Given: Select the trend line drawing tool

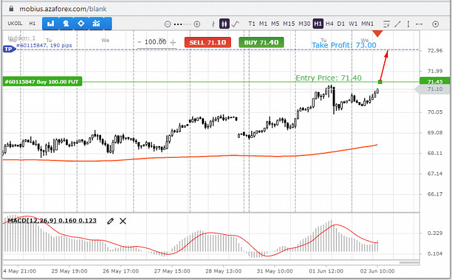Looking at the screenshot, I should pyautogui.click(x=398, y=24).
